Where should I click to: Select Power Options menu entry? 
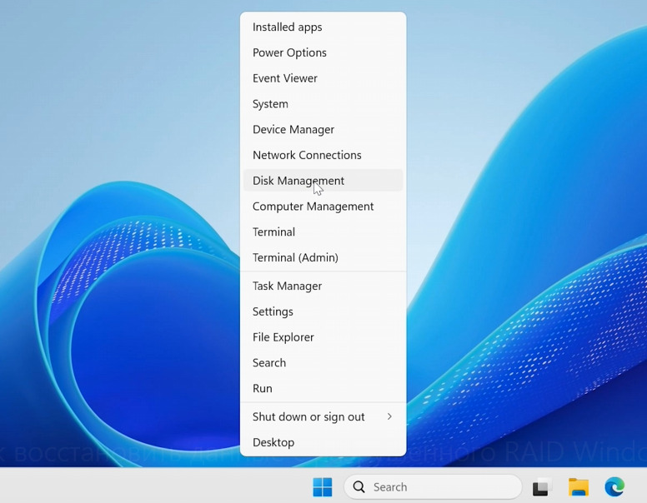click(x=323, y=52)
